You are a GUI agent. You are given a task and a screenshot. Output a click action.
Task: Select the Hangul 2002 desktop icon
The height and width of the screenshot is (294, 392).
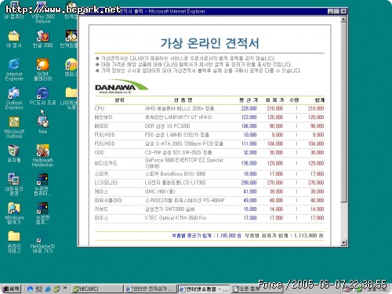(x=43, y=38)
